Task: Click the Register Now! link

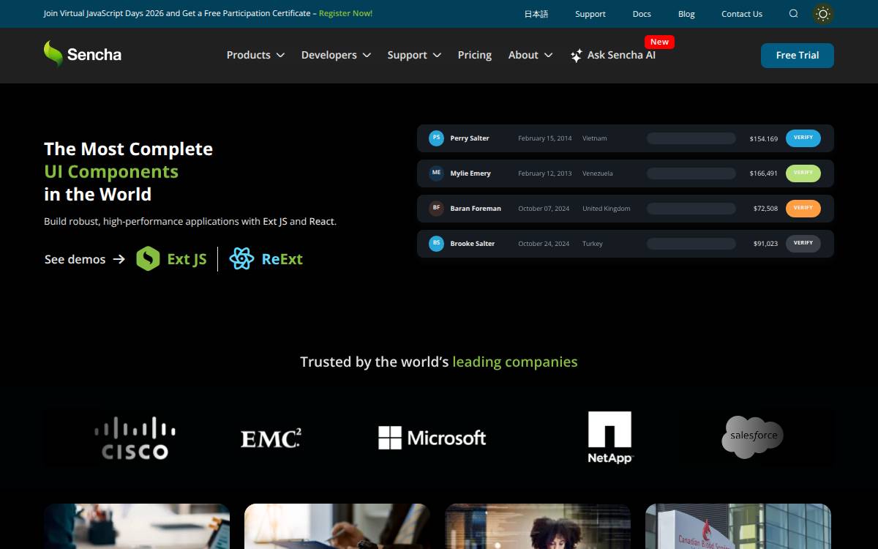Action: (345, 13)
